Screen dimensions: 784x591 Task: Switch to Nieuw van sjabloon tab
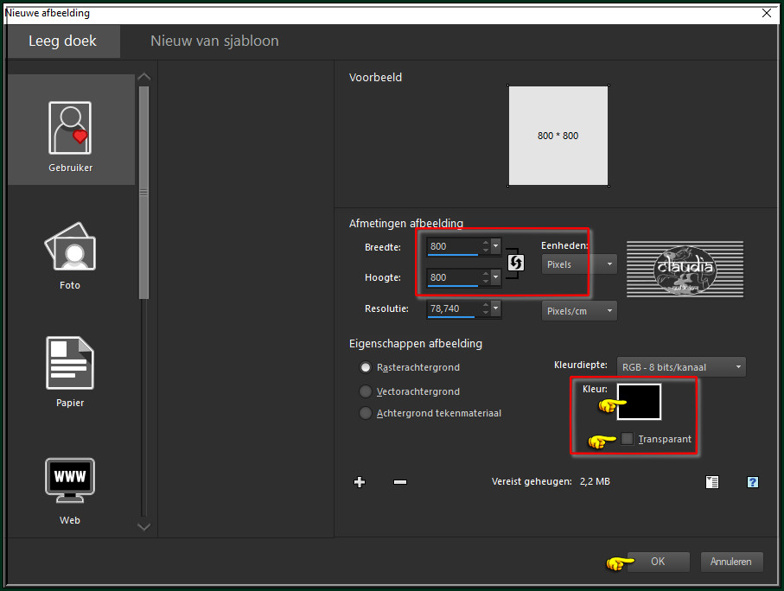[214, 41]
